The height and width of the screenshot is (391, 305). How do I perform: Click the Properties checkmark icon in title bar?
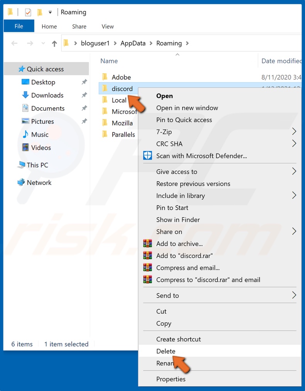[x=28, y=12]
